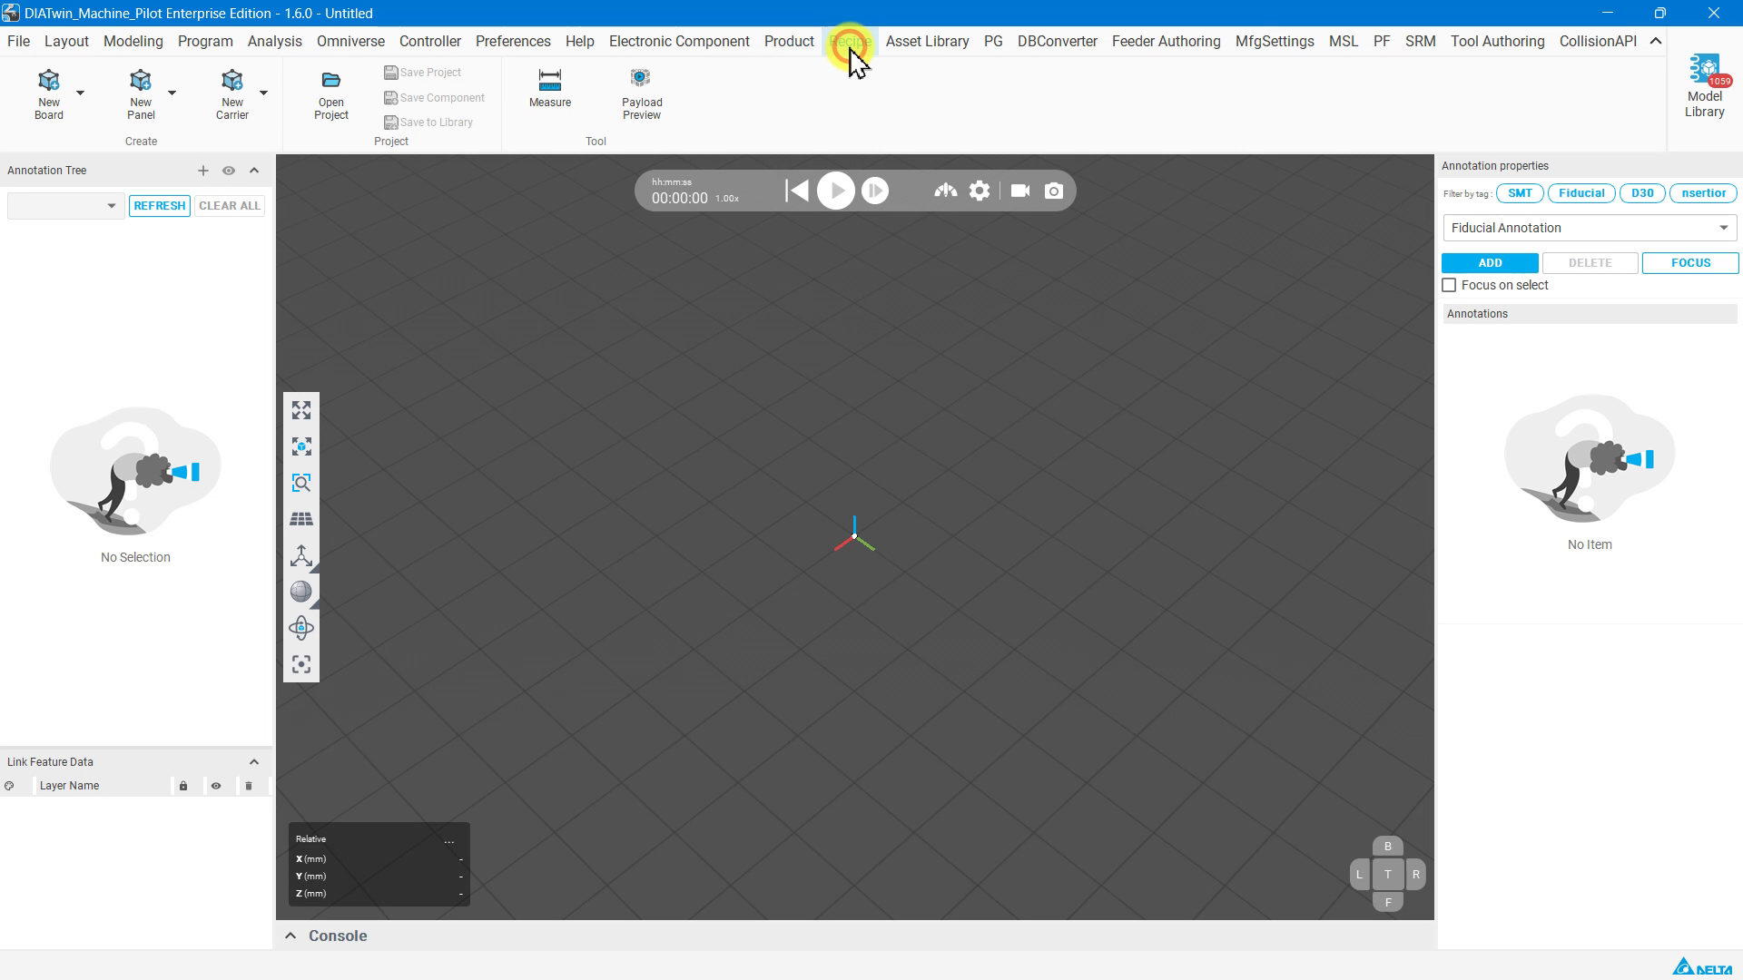Open relative coordinates options ellipsis

(x=449, y=840)
